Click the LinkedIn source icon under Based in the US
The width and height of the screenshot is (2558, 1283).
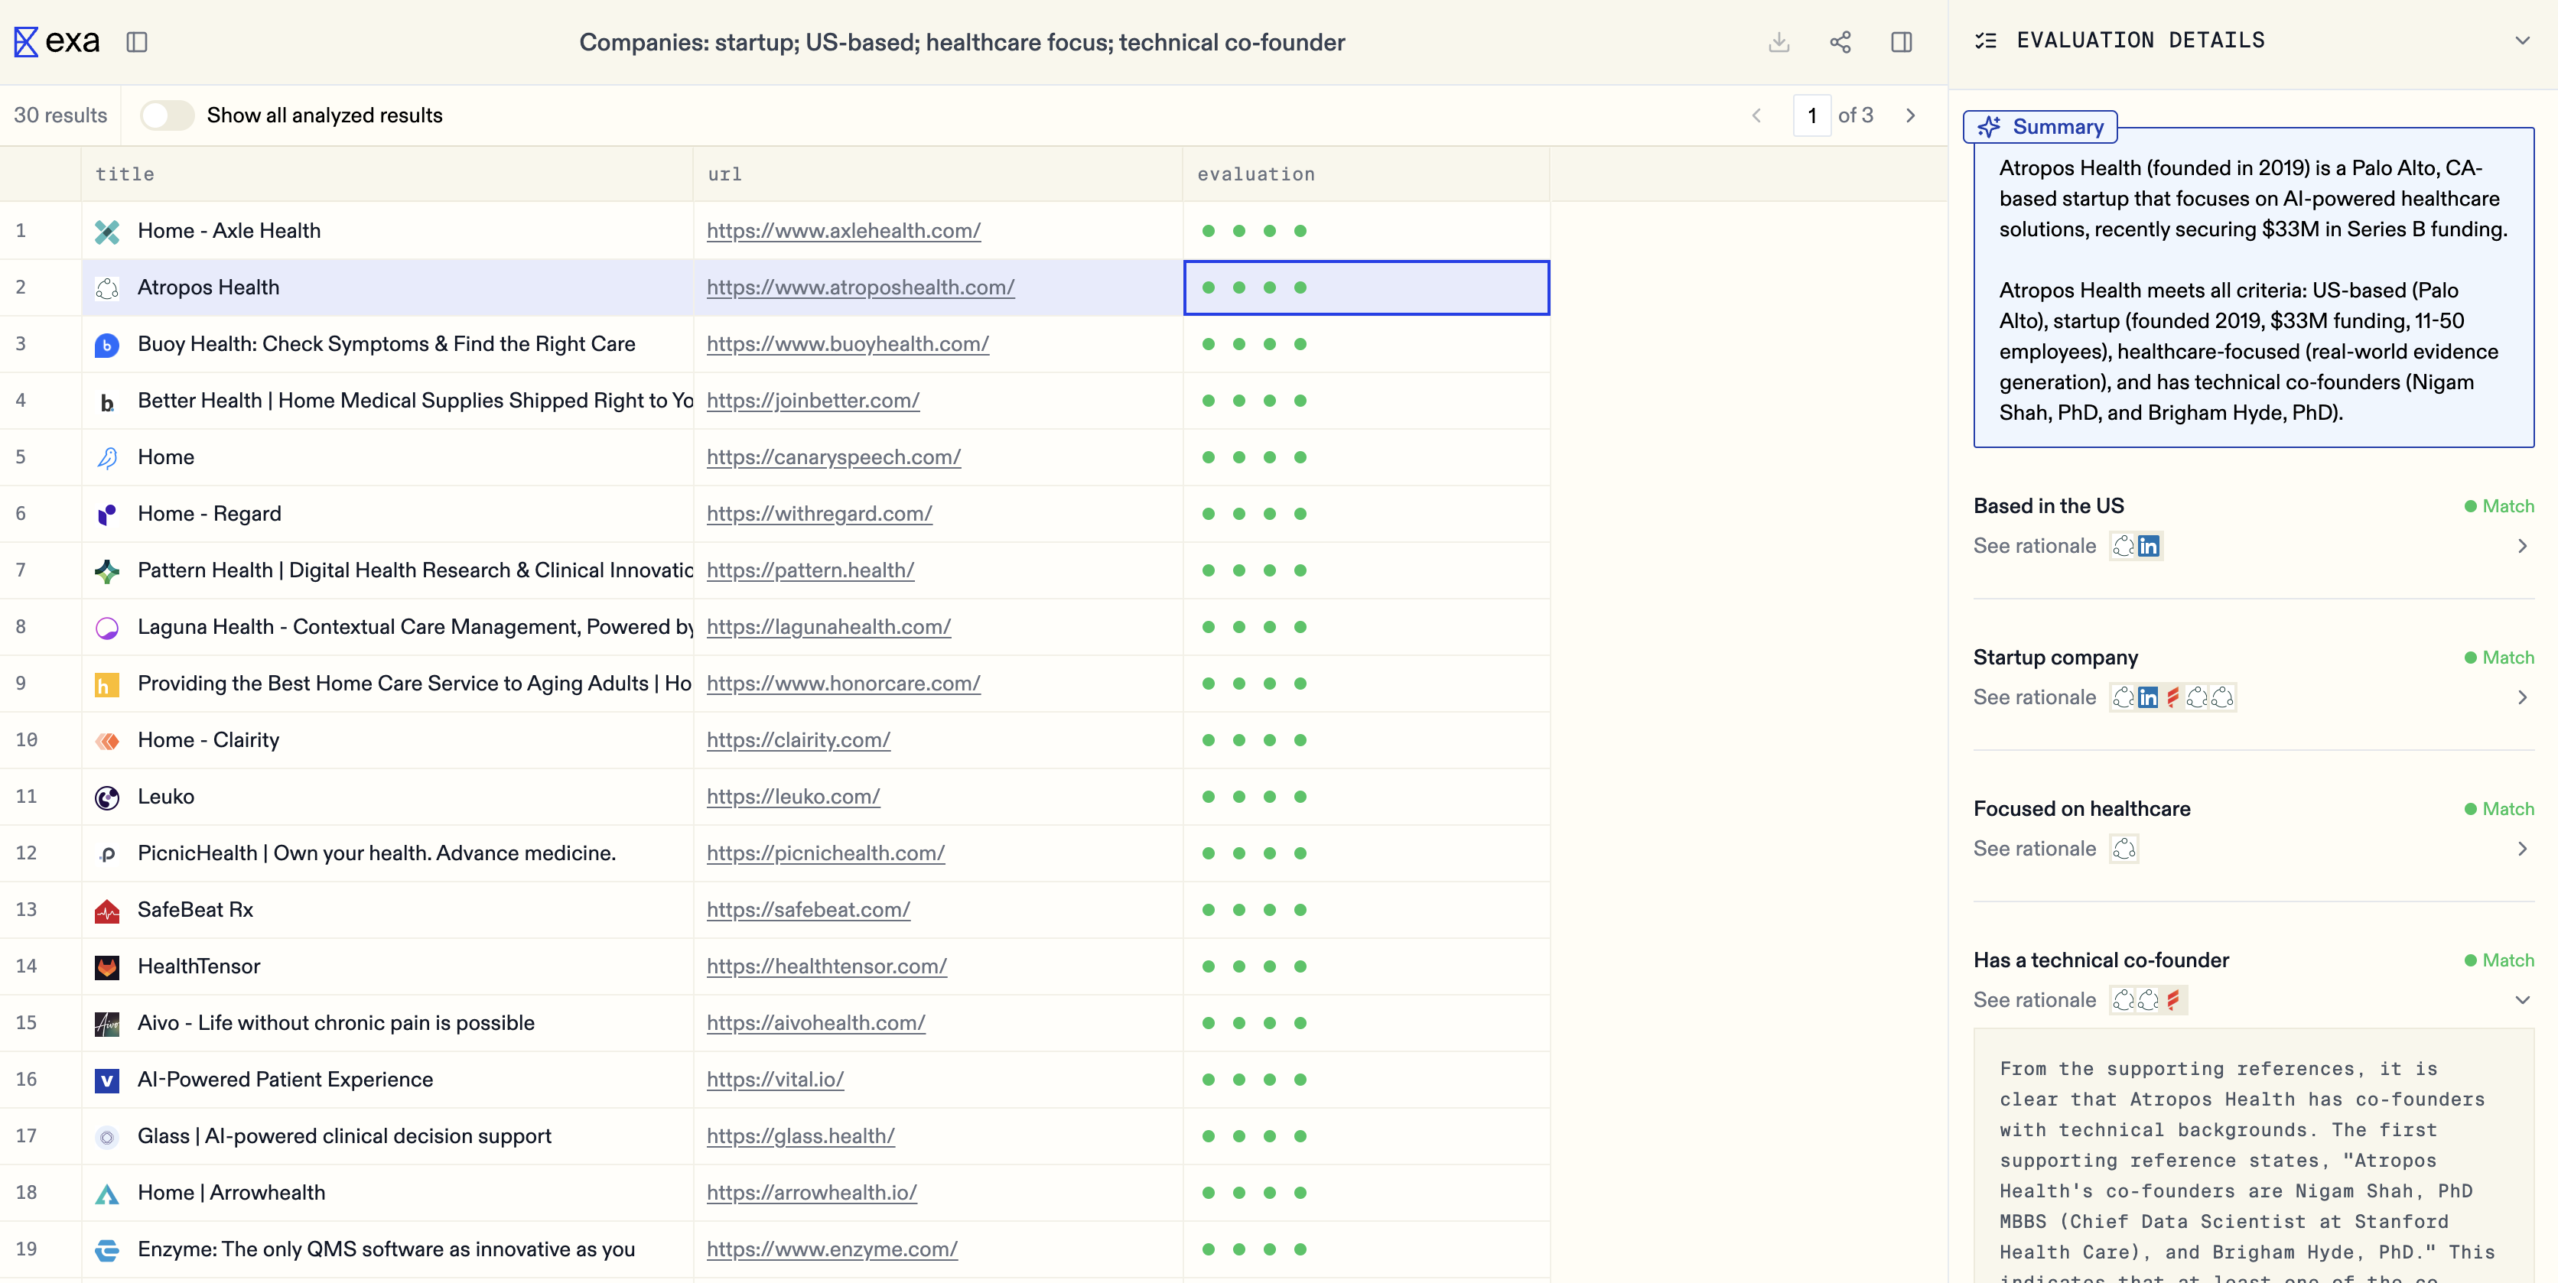point(2148,546)
